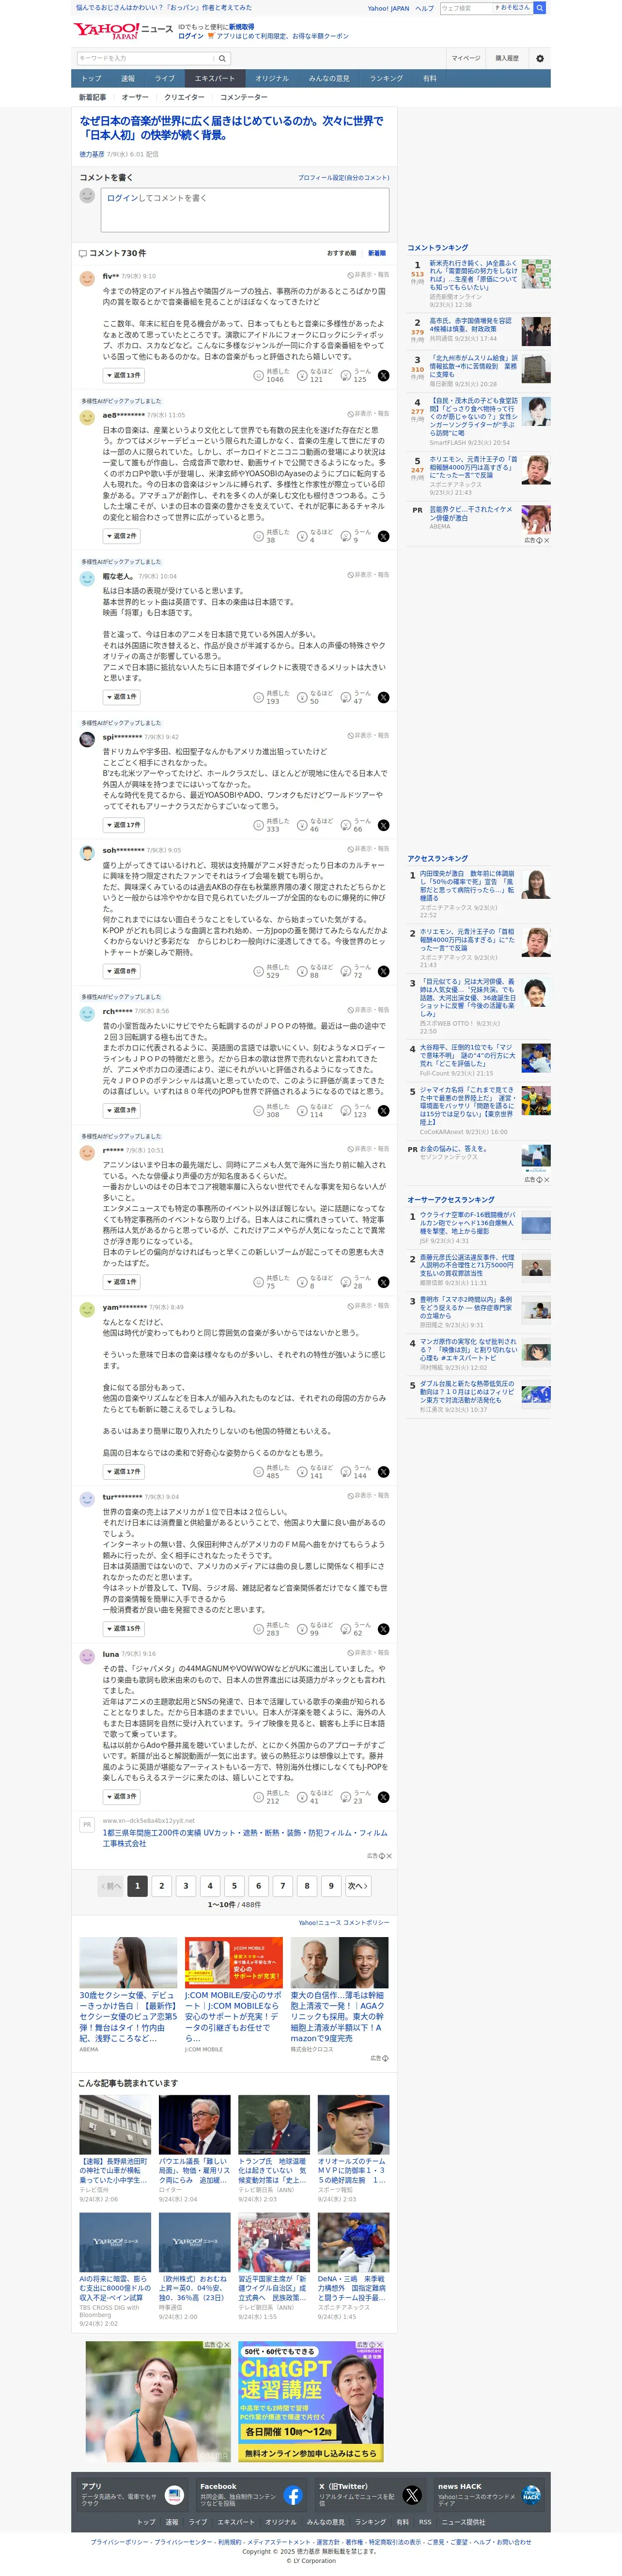Open the Yahoo!ニュース コメントポリシー link

[343, 1923]
